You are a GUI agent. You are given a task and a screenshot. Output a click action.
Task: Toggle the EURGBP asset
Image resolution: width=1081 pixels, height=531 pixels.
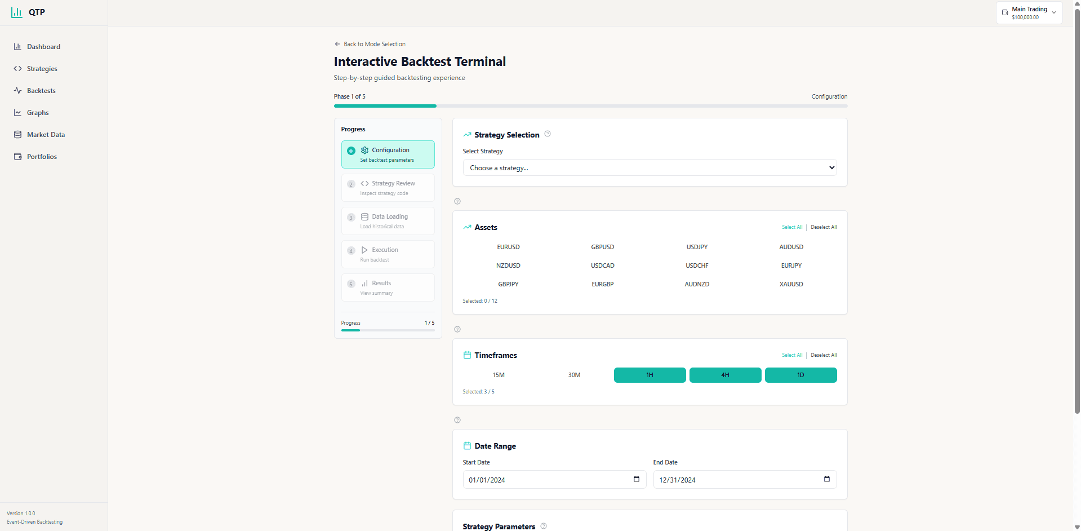pos(602,284)
